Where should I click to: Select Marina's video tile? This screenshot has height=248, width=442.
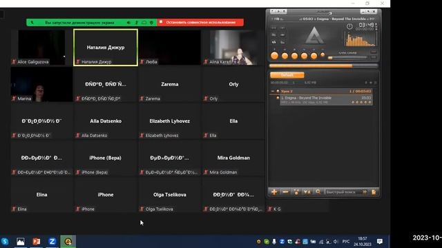click(x=41, y=84)
